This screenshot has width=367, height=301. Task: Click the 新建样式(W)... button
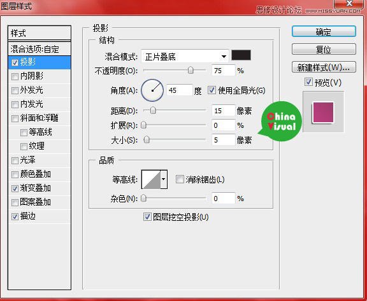[x=324, y=67]
